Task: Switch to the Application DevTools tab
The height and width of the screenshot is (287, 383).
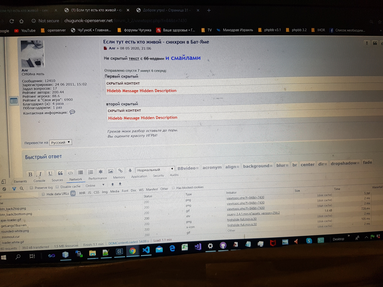Action: pyautogui.click(x=139, y=177)
